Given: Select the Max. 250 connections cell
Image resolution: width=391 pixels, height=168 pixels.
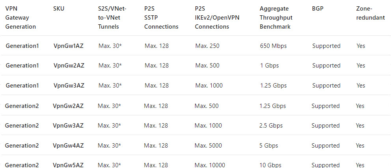Looking at the screenshot, I should (x=207, y=46).
